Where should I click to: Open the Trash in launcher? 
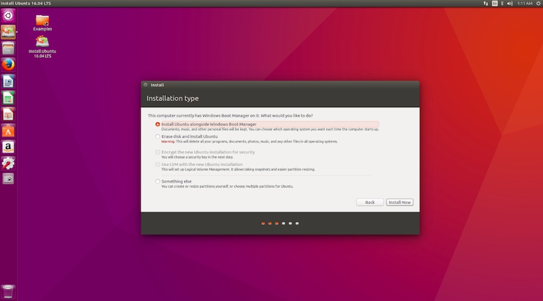point(8,292)
